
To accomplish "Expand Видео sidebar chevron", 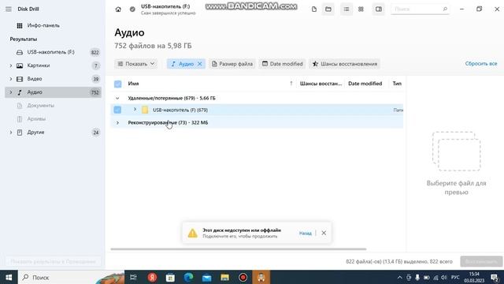I will [10, 79].
